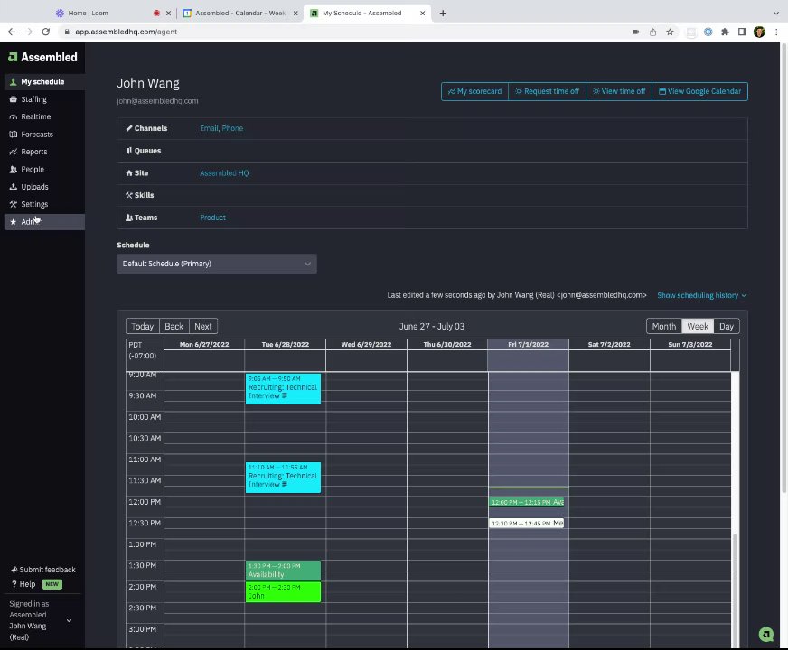Open the chat widget icon bottom right
The height and width of the screenshot is (650, 788).
tap(766, 635)
